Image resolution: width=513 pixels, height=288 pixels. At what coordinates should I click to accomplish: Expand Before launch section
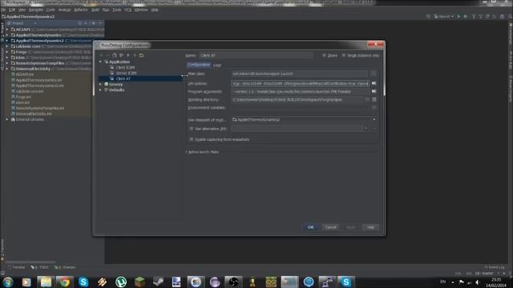coord(187,152)
